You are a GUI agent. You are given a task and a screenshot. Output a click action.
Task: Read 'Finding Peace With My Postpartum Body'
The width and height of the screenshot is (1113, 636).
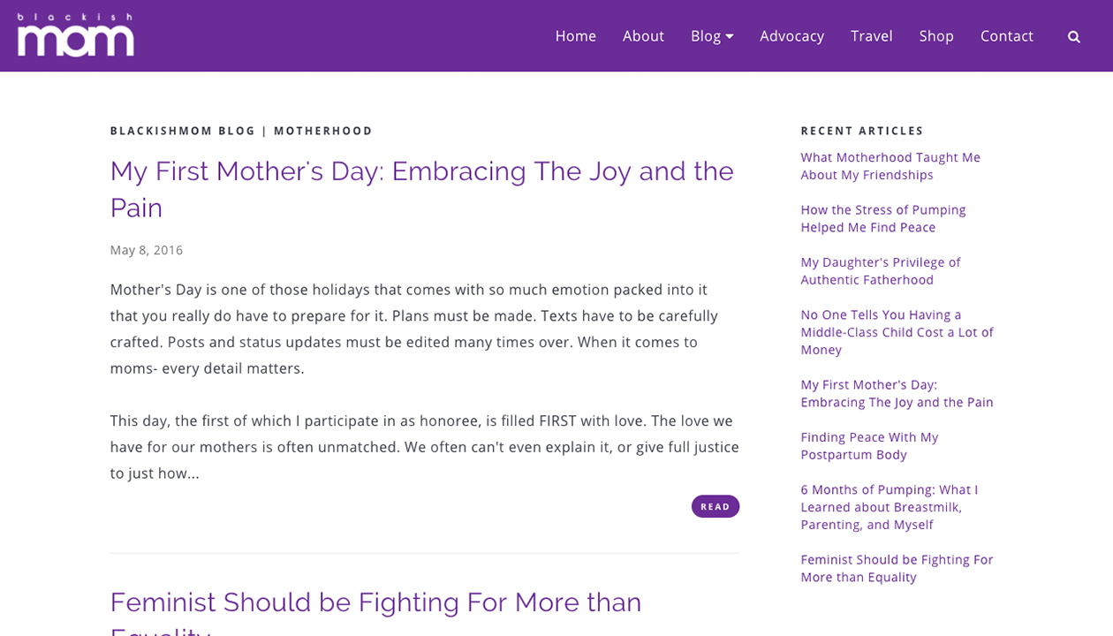pos(870,446)
